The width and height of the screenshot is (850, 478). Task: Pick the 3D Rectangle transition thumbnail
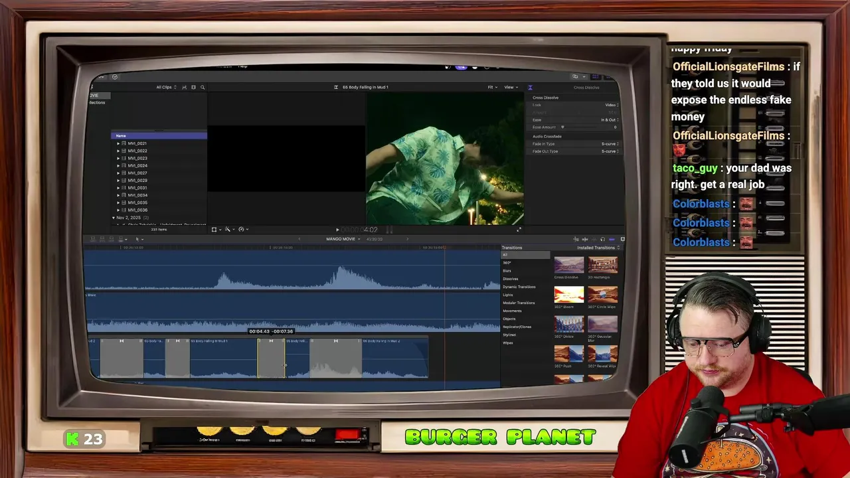pos(602,266)
